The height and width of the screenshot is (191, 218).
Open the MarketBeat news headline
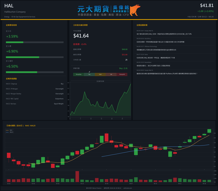pyautogui.click(x=153, y=66)
